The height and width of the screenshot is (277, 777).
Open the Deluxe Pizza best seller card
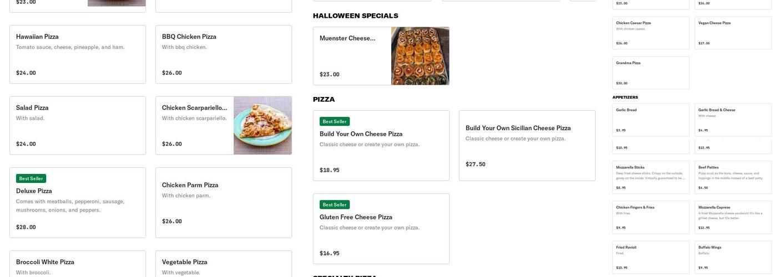click(78, 203)
